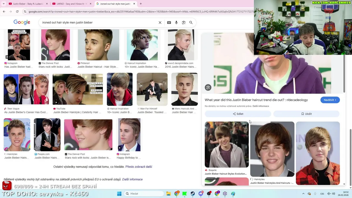Open Hairstyles And Haircuts related image
This screenshot has width=352, height=198.
tap(272, 149)
